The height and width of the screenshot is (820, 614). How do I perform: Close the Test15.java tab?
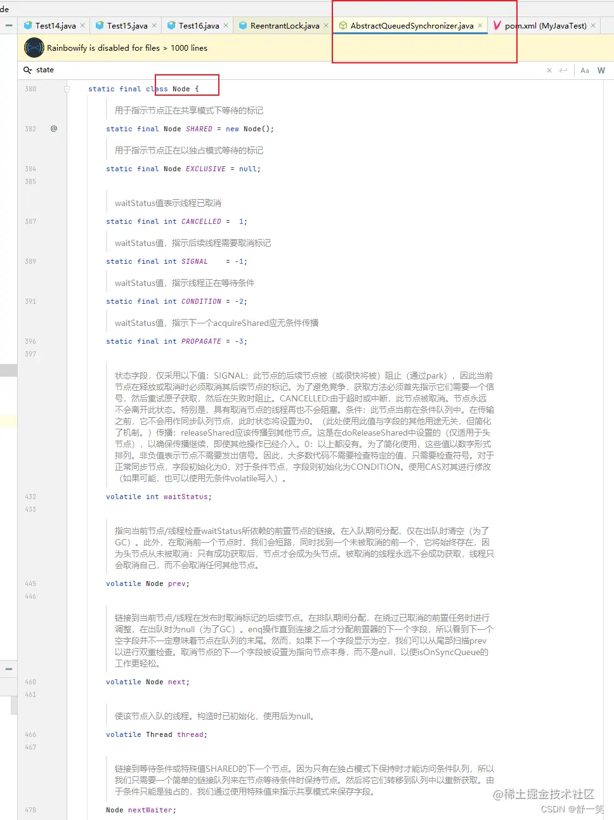point(154,26)
